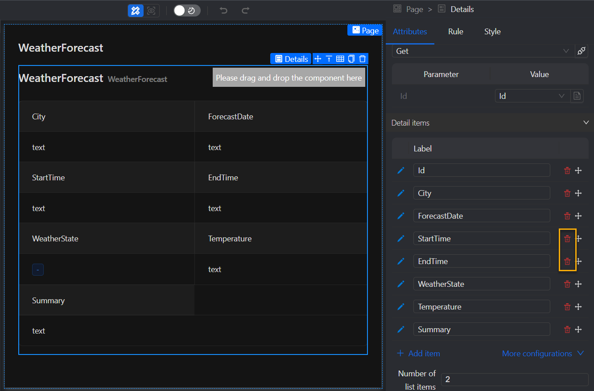
Task: Switch to design mode with the pencil-ruler icon
Action: click(136, 11)
